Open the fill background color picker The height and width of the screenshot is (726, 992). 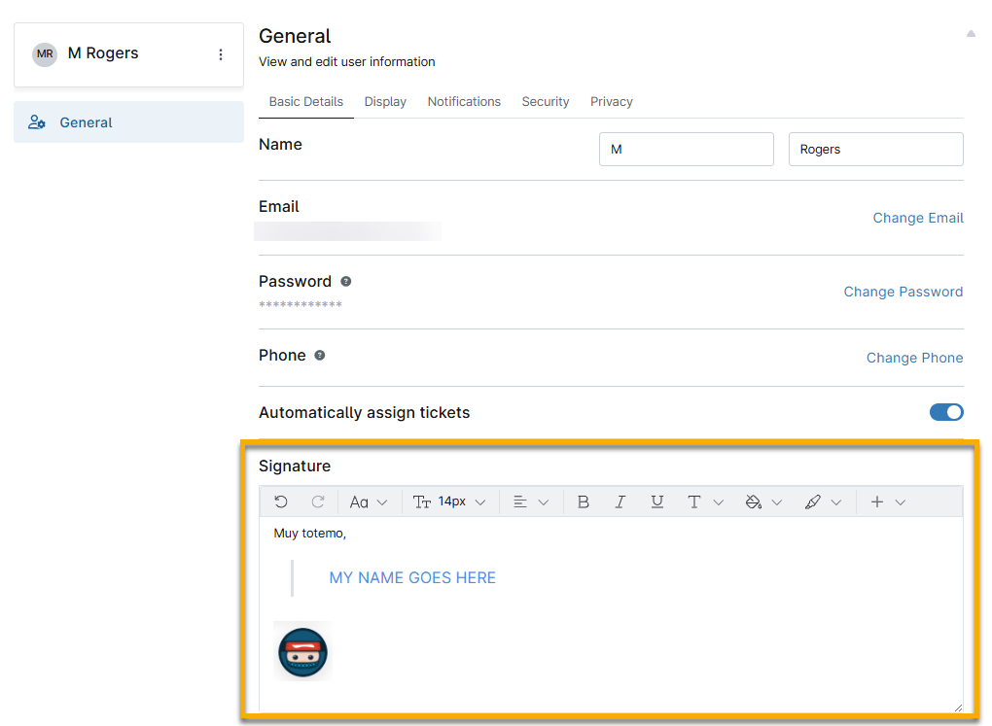coord(762,501)
